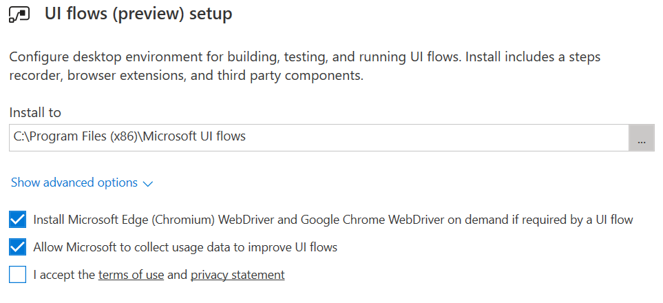The image size is (663, 303).
Task: Click the UI flows logo icon
Action: point(19,14)
